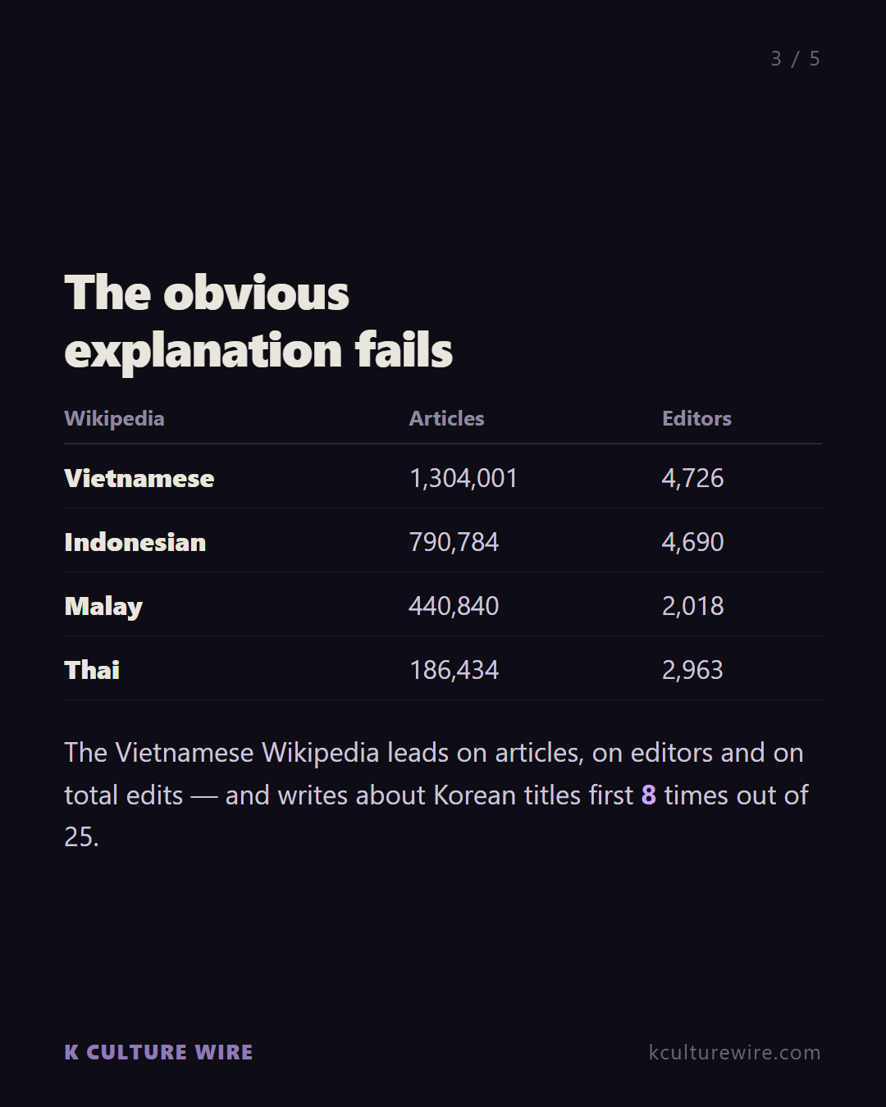Click the Thai row label

[92, 670]
